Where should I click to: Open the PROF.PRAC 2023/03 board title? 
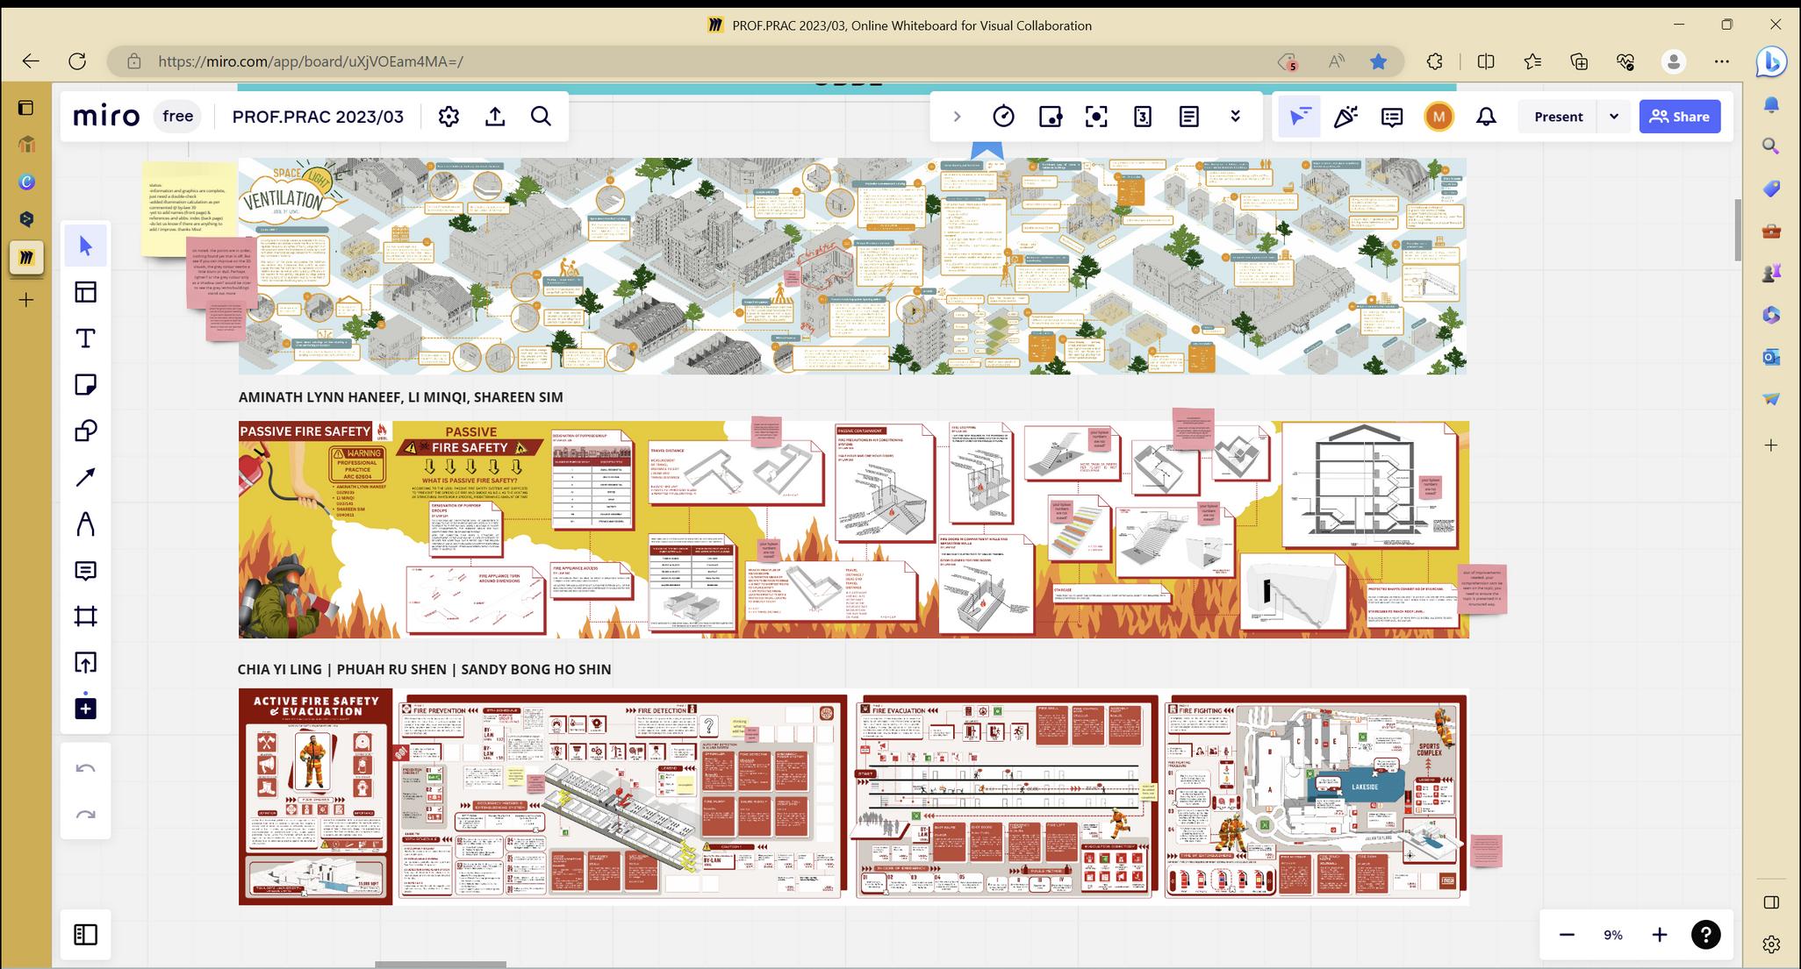pyautogui.click(x=318, y=117)
